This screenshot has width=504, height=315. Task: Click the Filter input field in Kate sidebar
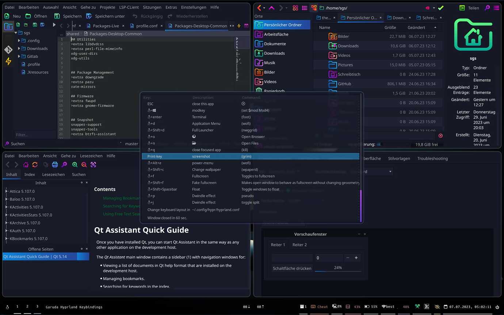tap(35, 134)
